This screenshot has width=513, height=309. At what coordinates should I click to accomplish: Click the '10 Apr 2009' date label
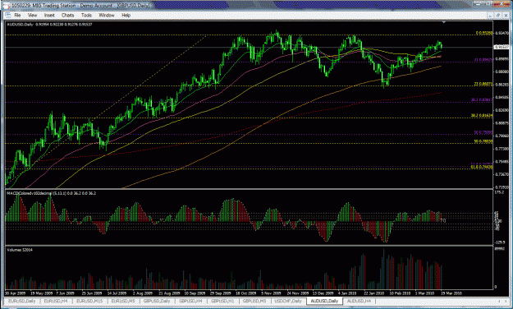pyautogui.click(x=15, y=293)
